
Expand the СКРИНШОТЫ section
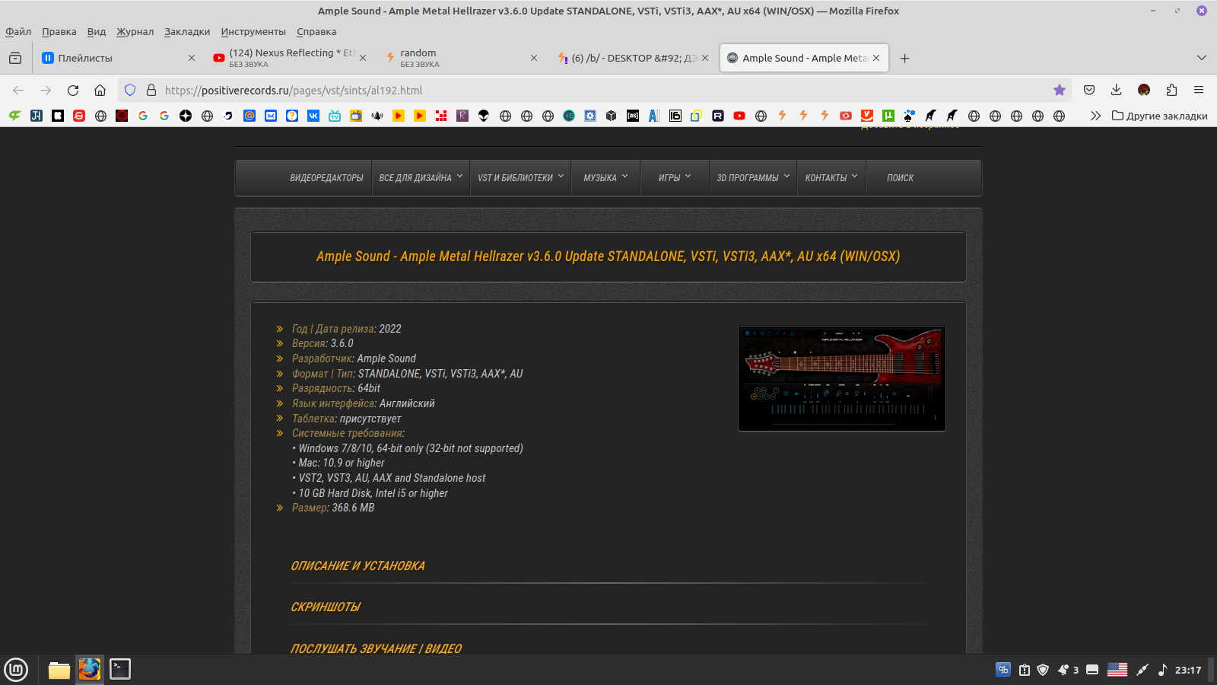click(326, 607)
